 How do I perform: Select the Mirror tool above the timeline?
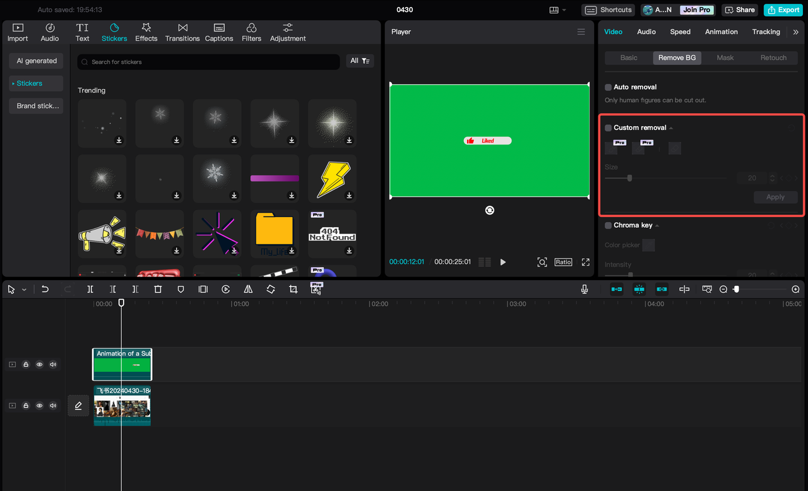tap(248, 289)
